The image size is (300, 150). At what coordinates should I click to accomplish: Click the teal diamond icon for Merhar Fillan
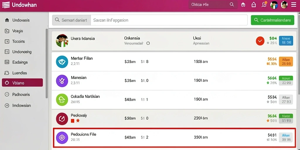click(x=62, y=62)
